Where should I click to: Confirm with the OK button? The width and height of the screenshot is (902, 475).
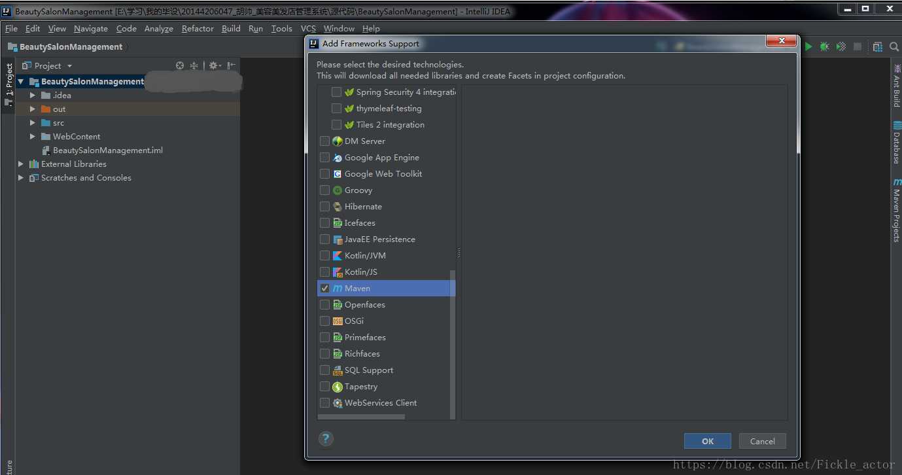(x=708, y=441)
